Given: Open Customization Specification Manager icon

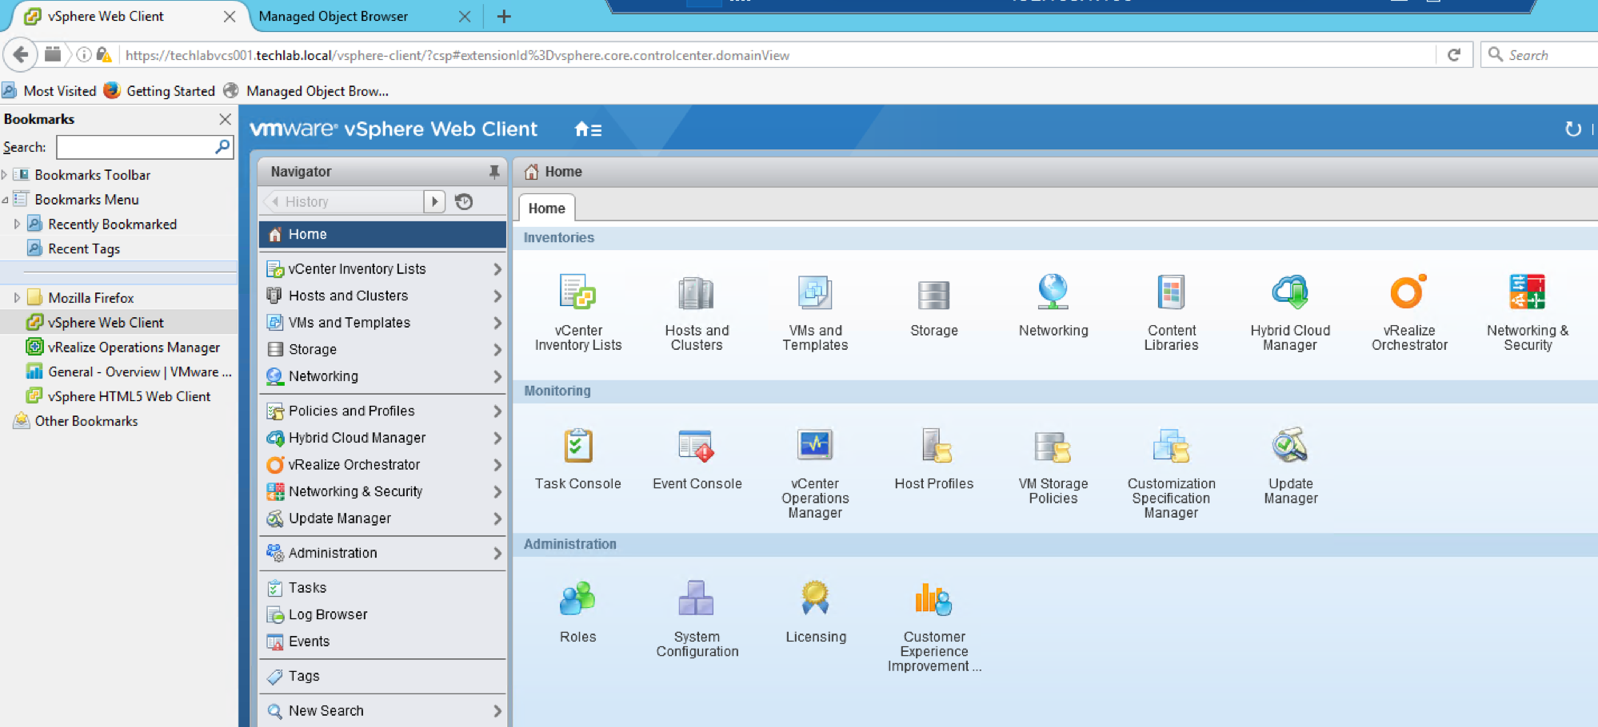Looking at the screenshot, I should 1171,446.
